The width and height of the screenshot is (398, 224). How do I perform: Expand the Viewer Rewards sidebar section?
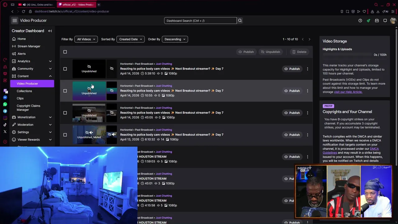click(x=32, y=140)
